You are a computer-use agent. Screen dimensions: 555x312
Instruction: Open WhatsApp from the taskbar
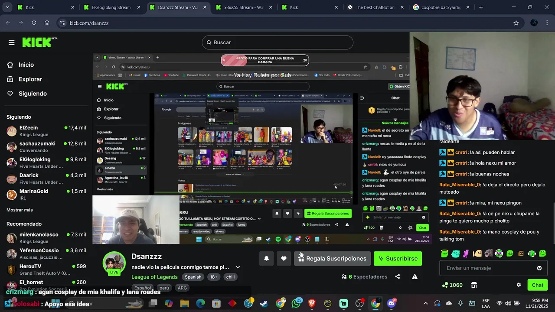pyautogui.click(x=296, y=303)
